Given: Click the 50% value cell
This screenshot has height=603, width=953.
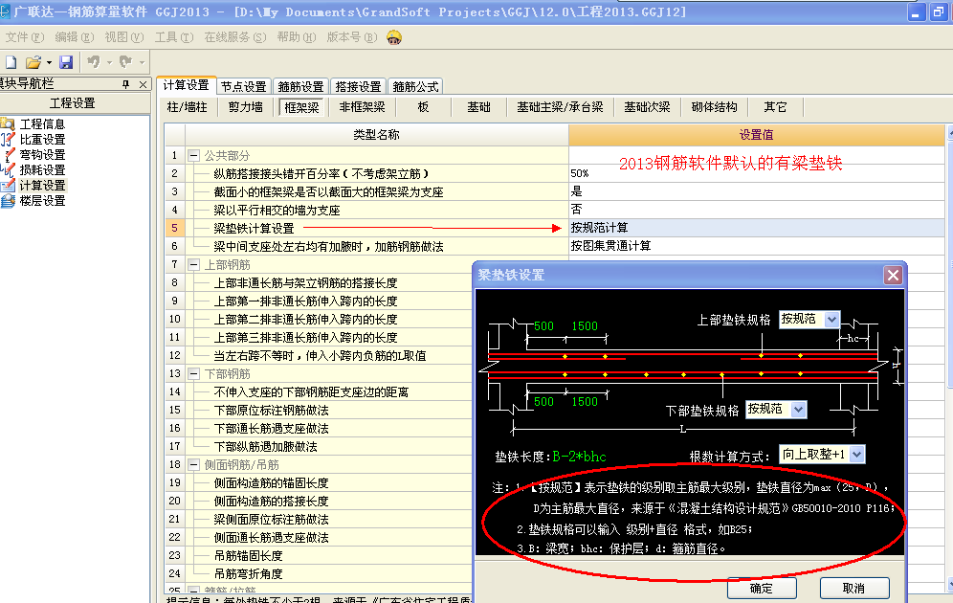Looking at the screenshot, I should pyautogui.click(x=756, y=173).
